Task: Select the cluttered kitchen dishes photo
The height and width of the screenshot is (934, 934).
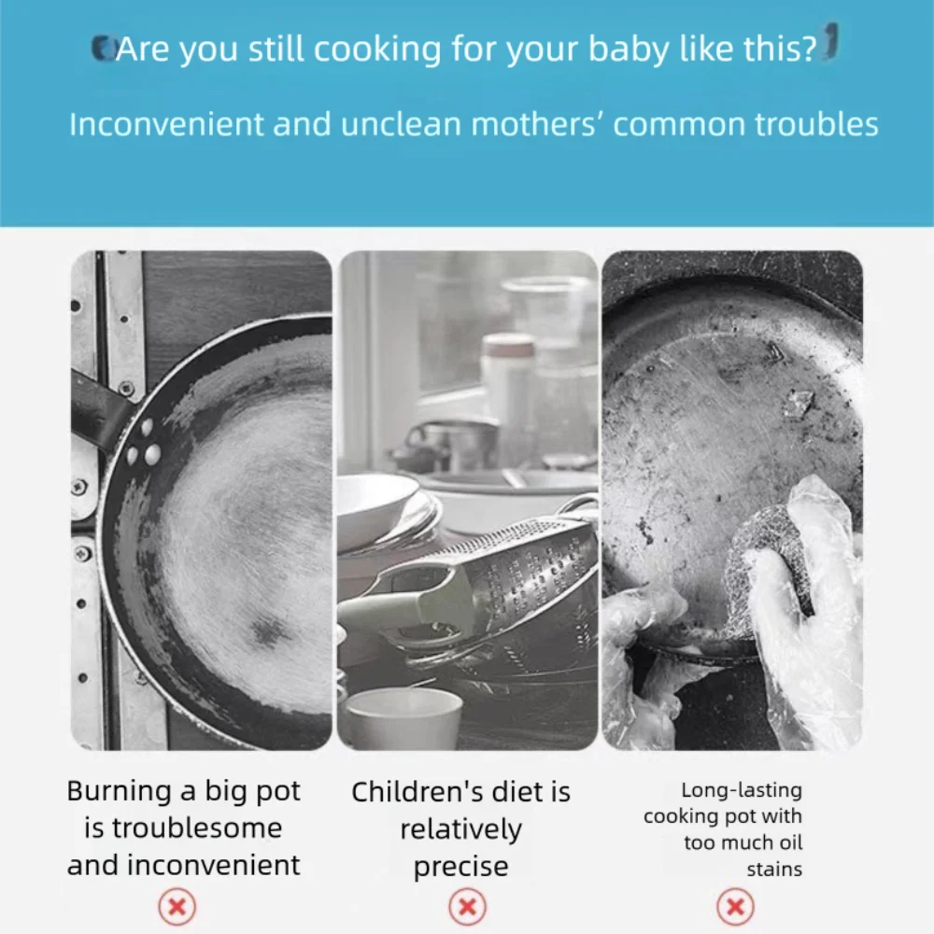Action: [468, 500]
